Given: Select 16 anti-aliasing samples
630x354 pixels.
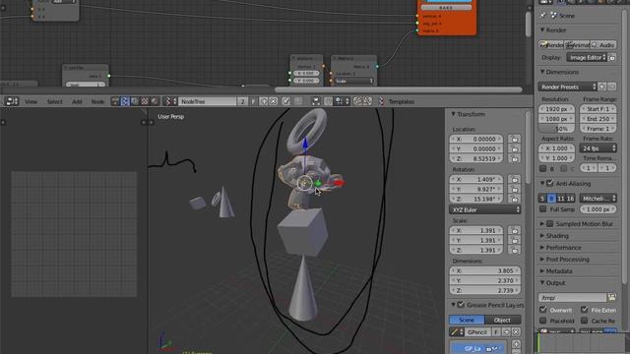Looking at the screenshot, I should 571,199.
